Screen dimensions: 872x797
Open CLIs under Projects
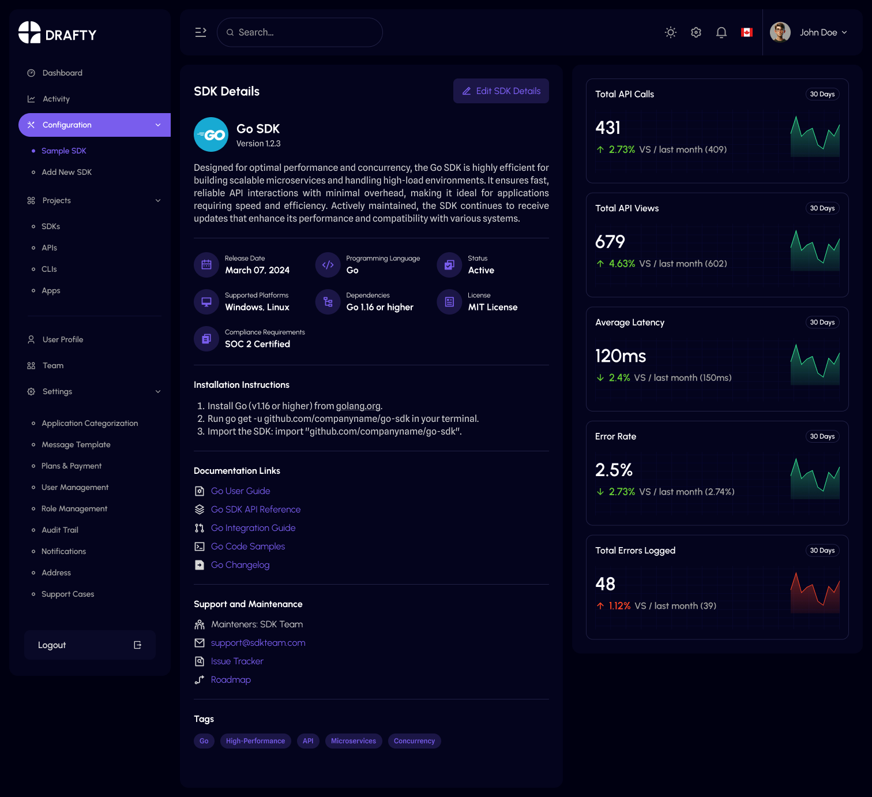[x=49, y=269]
